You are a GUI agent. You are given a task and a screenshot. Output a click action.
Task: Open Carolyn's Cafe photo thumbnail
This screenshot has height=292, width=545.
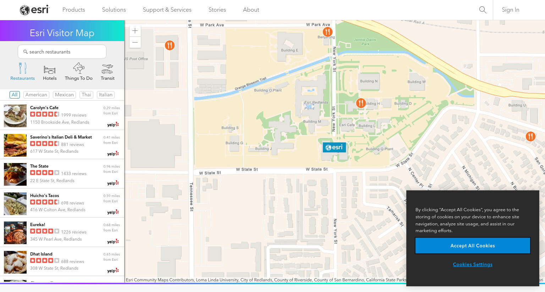click(x=15, y=116)
